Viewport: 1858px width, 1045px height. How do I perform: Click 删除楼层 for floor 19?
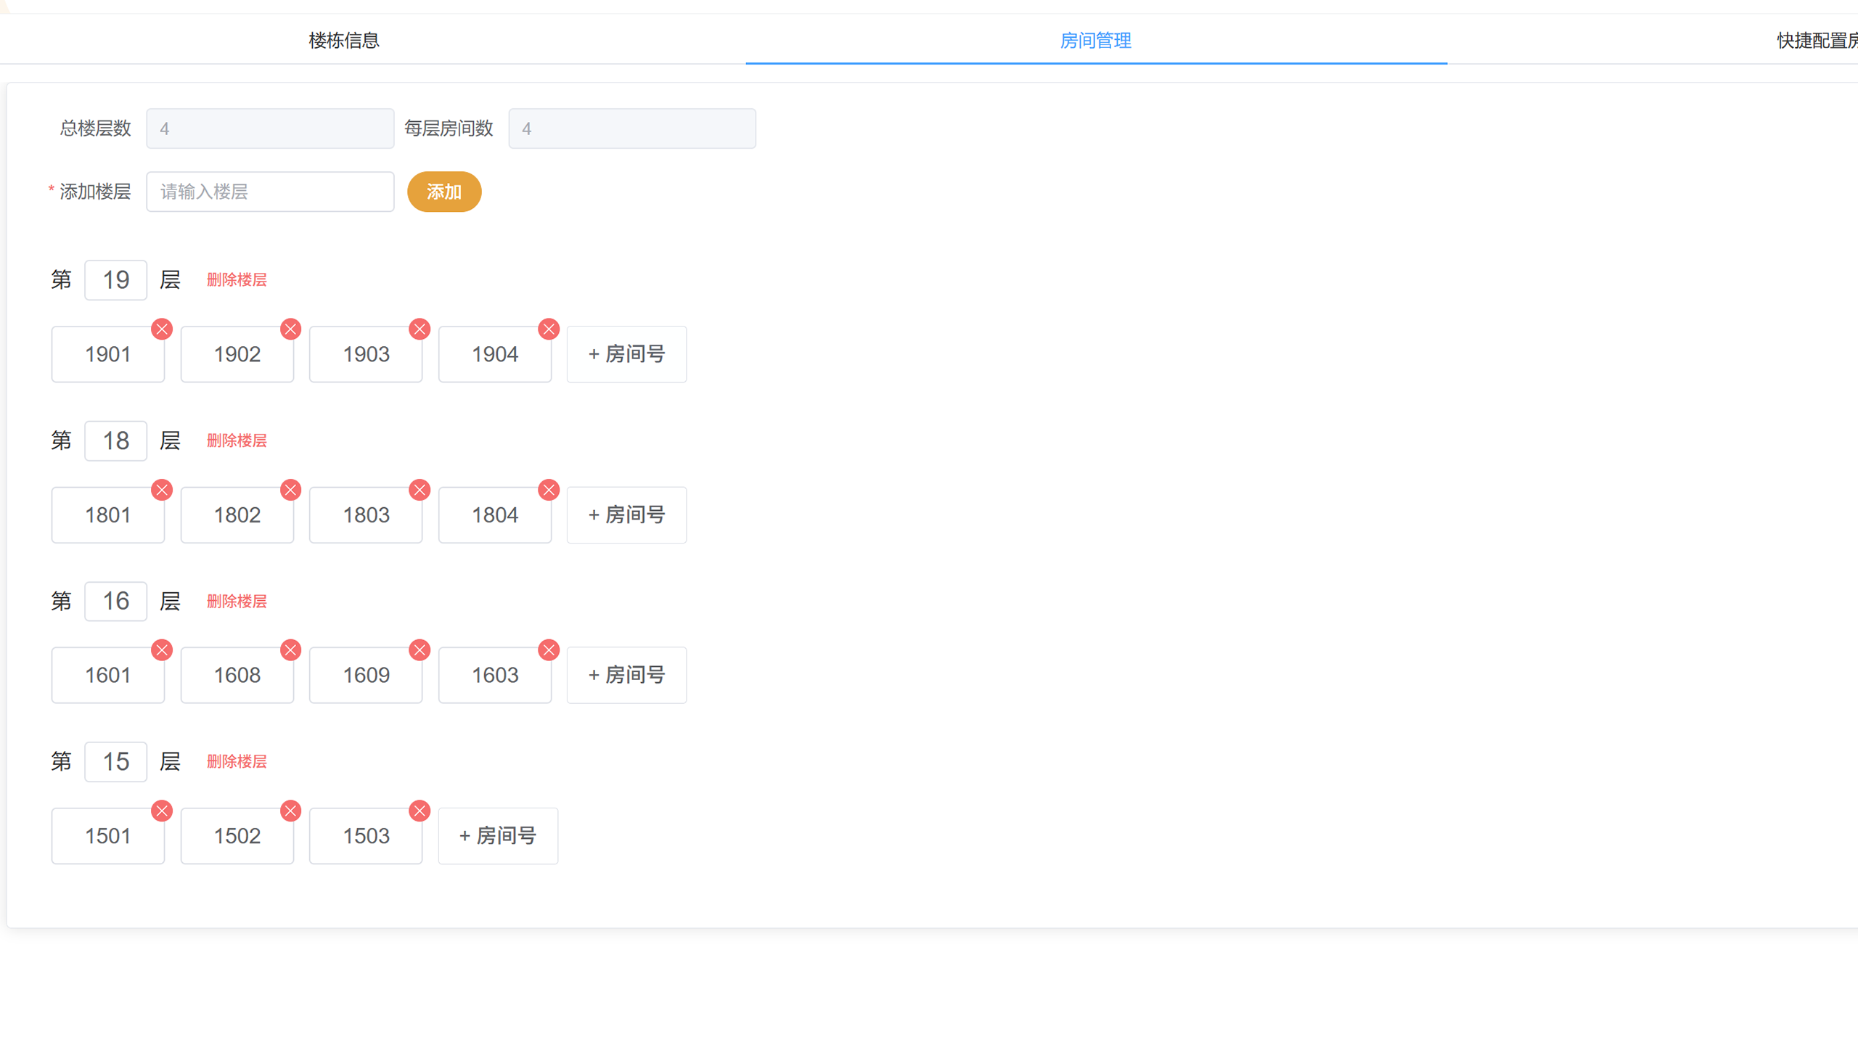(x=237, y=280)
